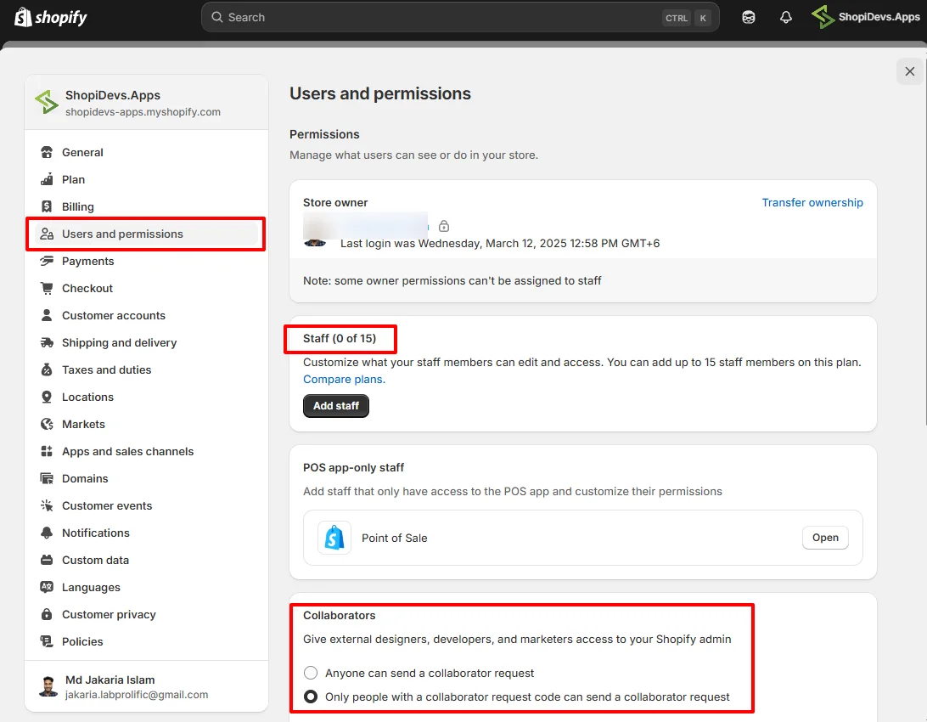927x722 pixels.
Task: Click the Plan chart icon
Action: click(x=47, y=180)
